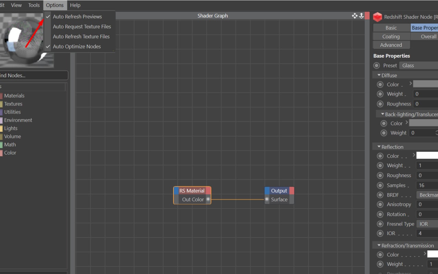Expand the Materials node category
438x274 pixels.
point(14,96)
